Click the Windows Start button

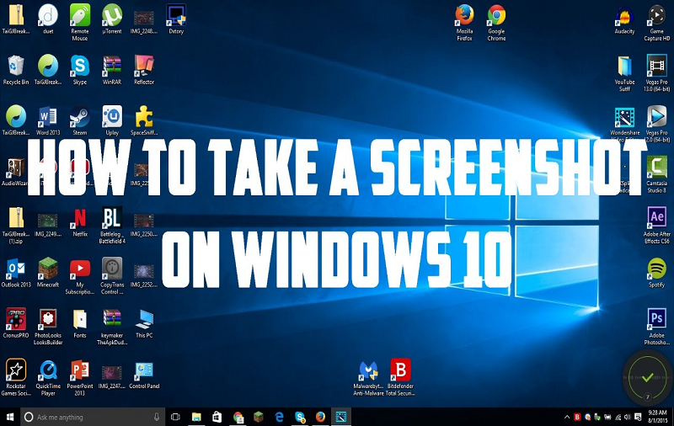point(9,417)
